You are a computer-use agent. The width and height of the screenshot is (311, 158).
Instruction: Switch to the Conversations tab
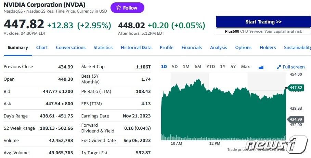click(70, 48)
